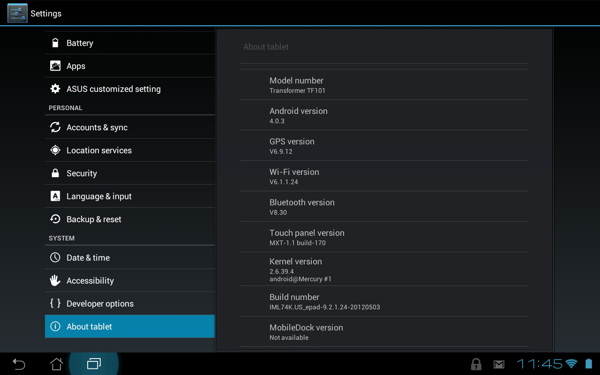Open Recent apps button
This screenshot has width=600, height=375.
[94, 364]
